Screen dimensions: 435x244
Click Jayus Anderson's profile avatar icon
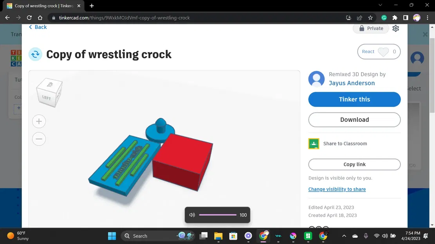pos(316,79)
